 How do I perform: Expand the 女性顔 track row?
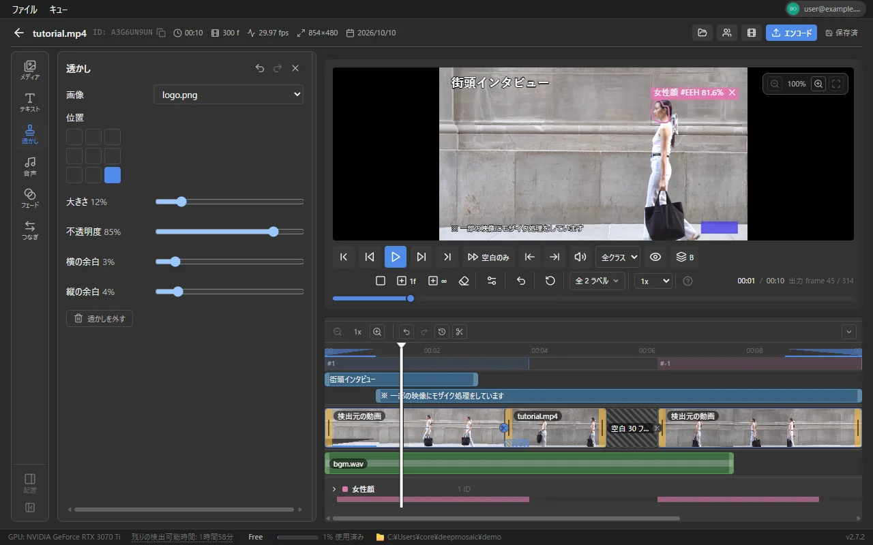[334, 489]
